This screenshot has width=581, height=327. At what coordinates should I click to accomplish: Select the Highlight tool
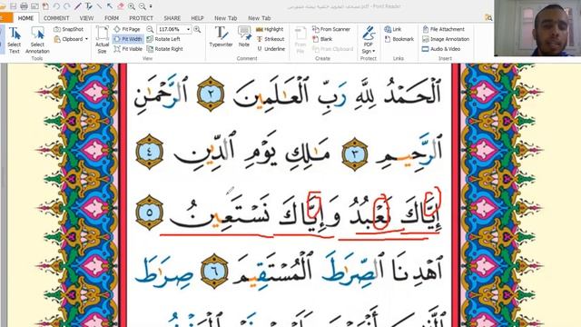tap(270, 29)
